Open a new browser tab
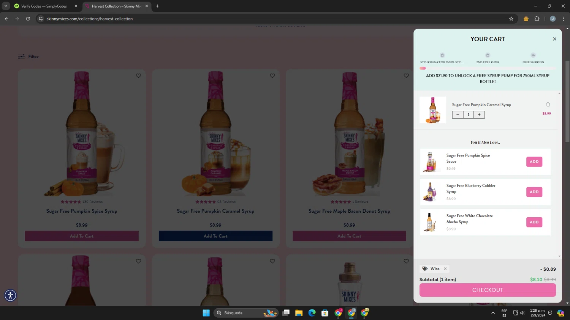The width and height of the screenshot is (570, 320). pyautogui.click(x=157, y=6)
